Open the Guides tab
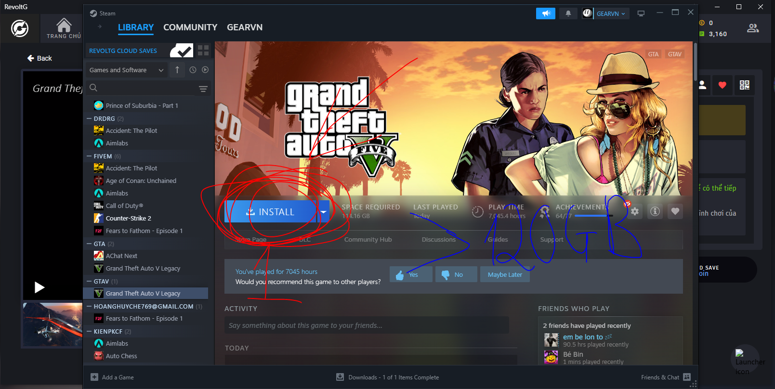775x389 pixels. pyautogui.click(x=498, y=239)
